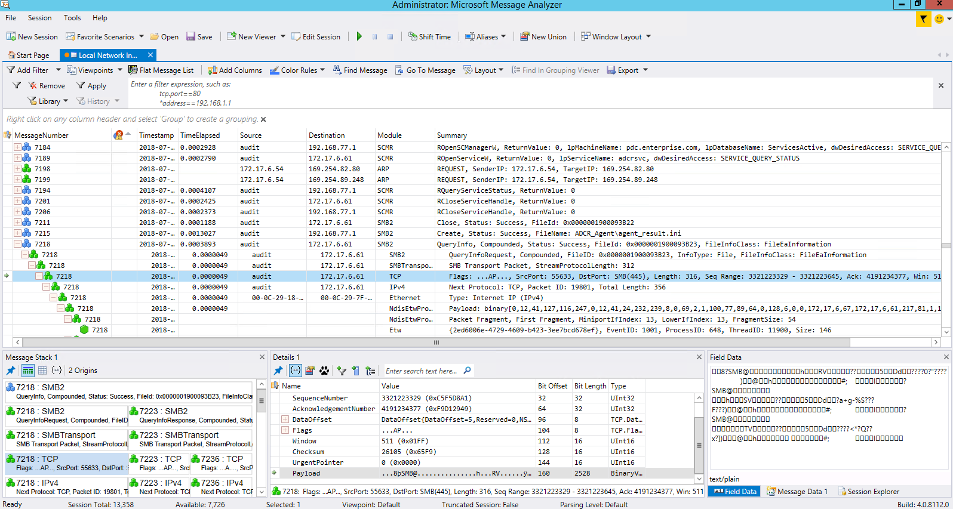
Task: Open the Export dropdown arrow
Action: tap(645, 70)
